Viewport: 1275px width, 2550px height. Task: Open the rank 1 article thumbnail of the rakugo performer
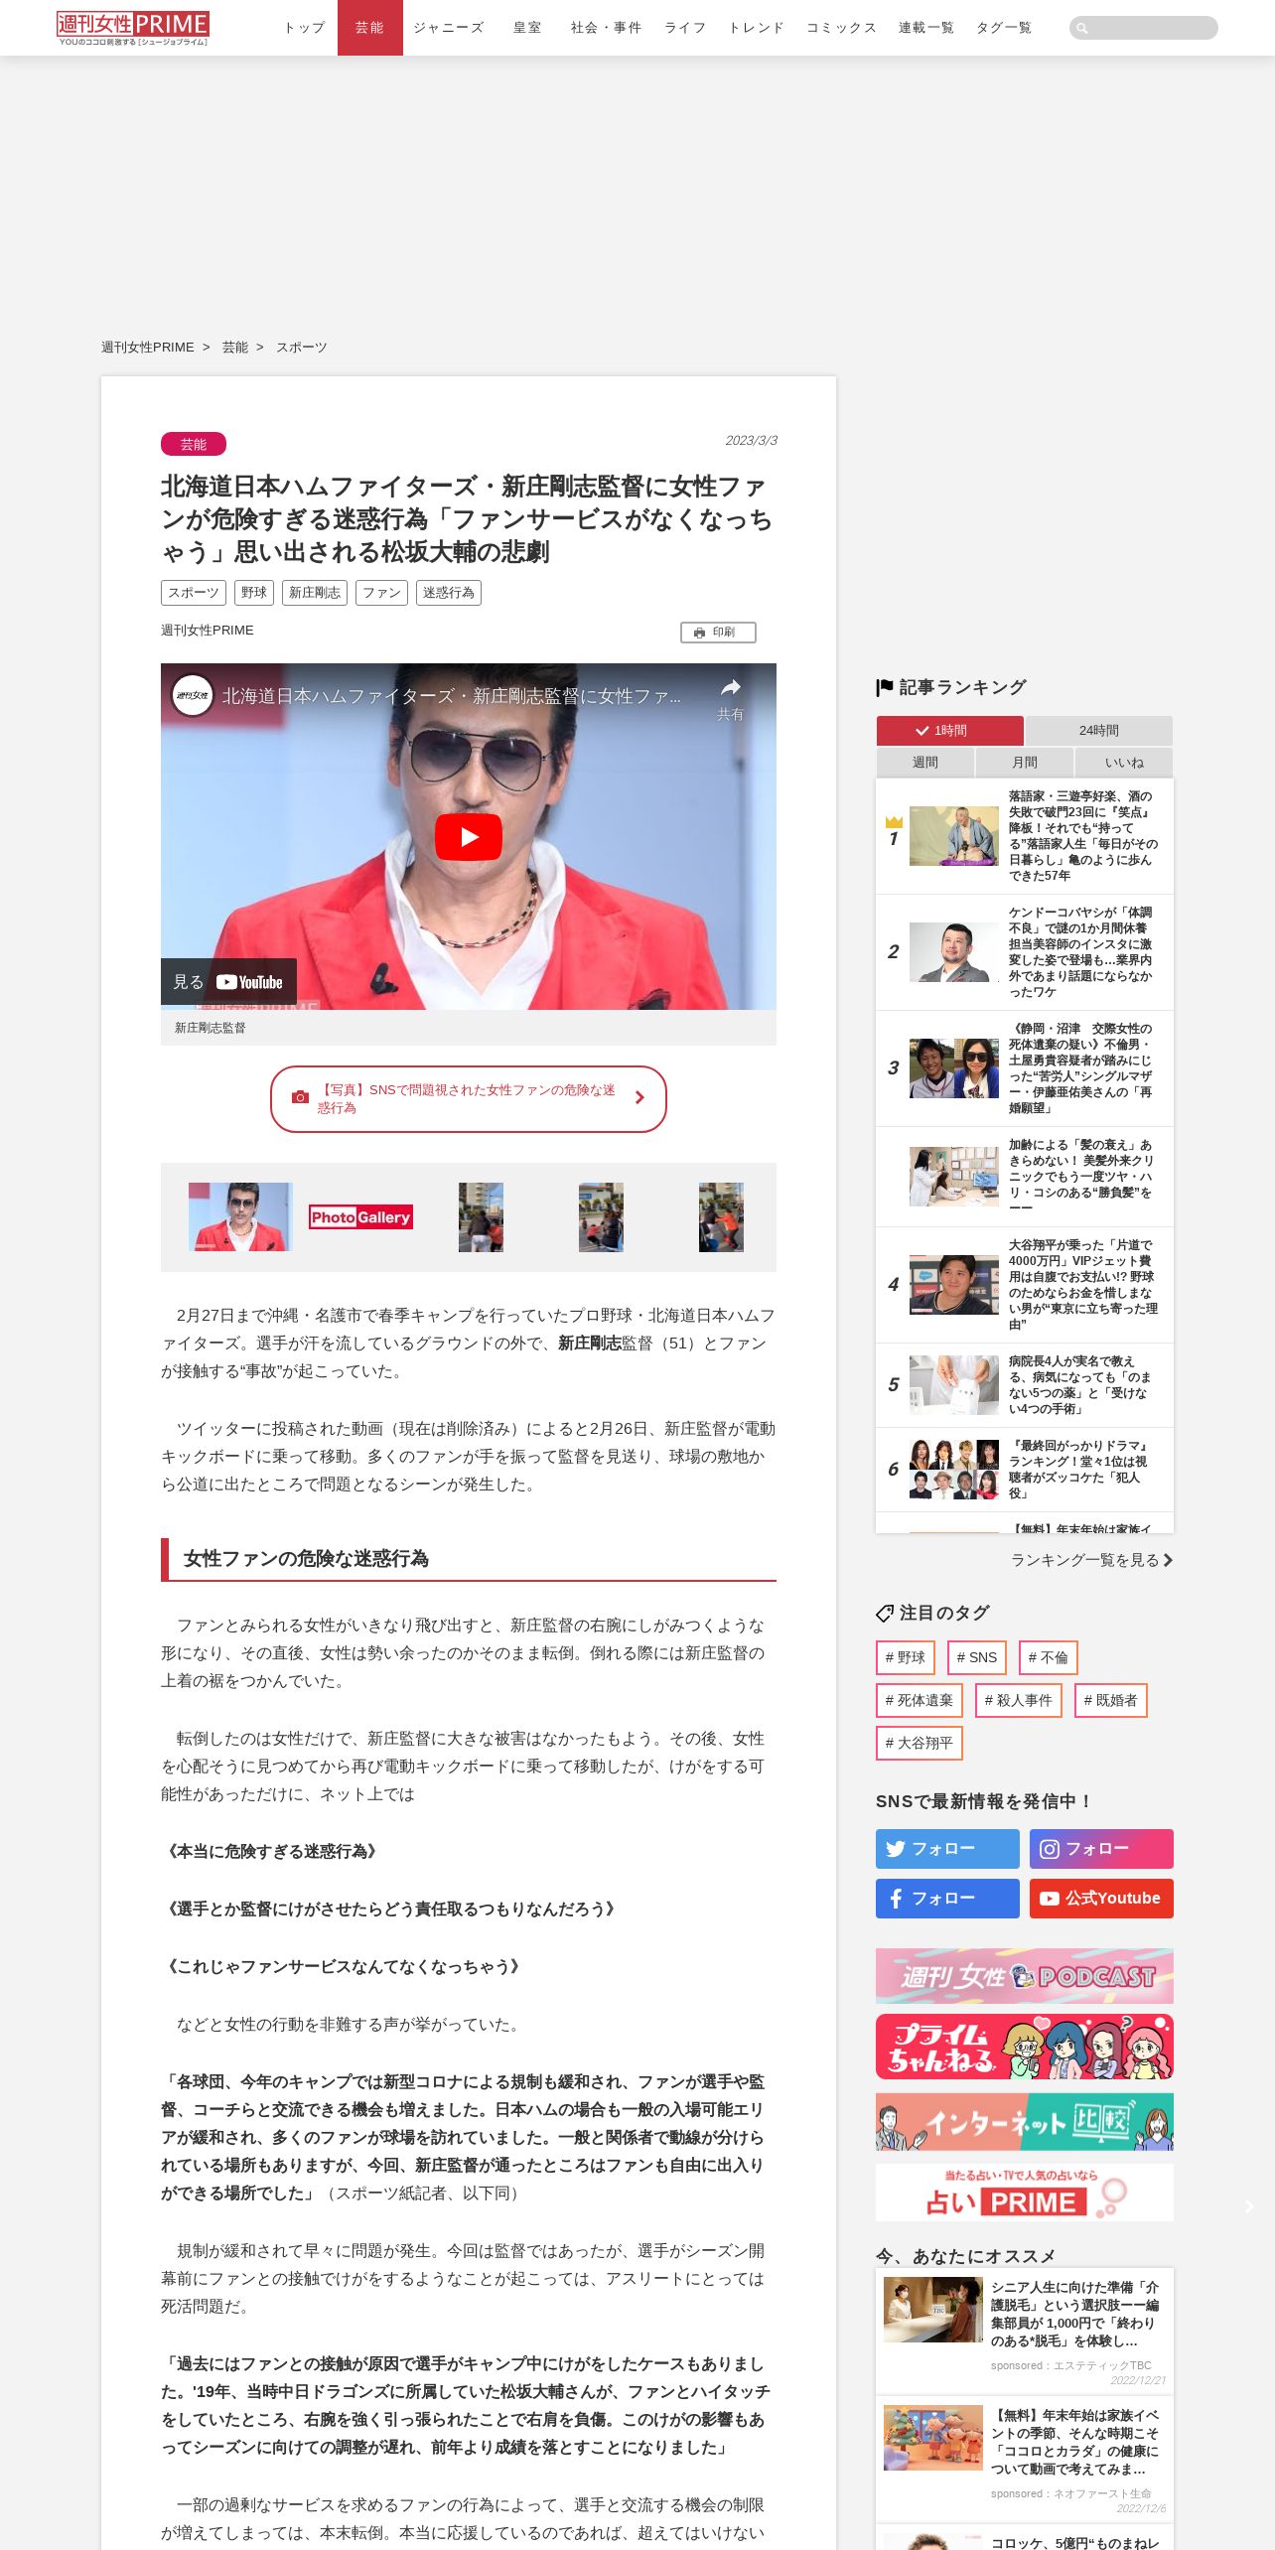(x=954, y=836)
